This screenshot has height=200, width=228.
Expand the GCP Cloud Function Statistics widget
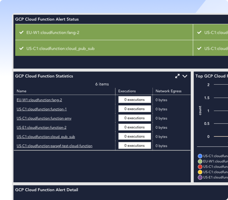coord(177,76)
